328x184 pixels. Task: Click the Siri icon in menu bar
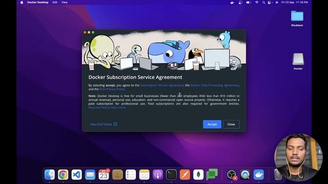click(x=277, y=3)
